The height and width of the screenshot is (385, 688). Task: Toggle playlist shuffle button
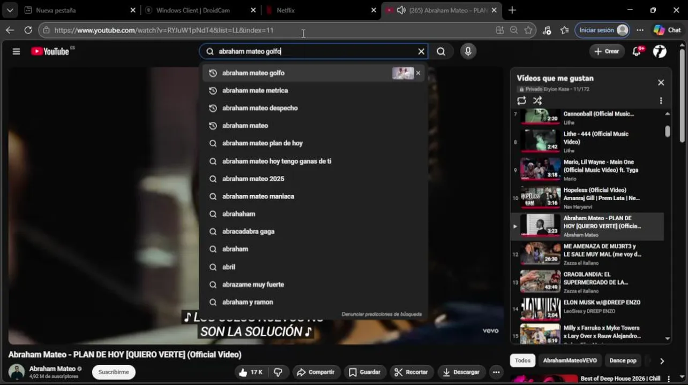[x=537, y=101]
